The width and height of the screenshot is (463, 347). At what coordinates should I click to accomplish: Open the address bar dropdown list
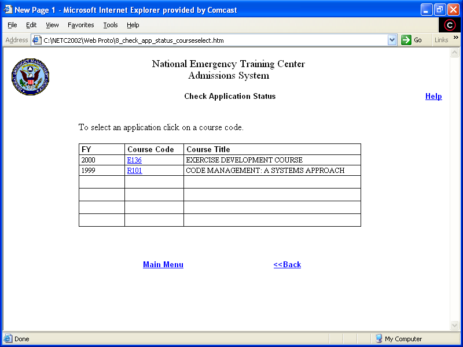[392, 40]
